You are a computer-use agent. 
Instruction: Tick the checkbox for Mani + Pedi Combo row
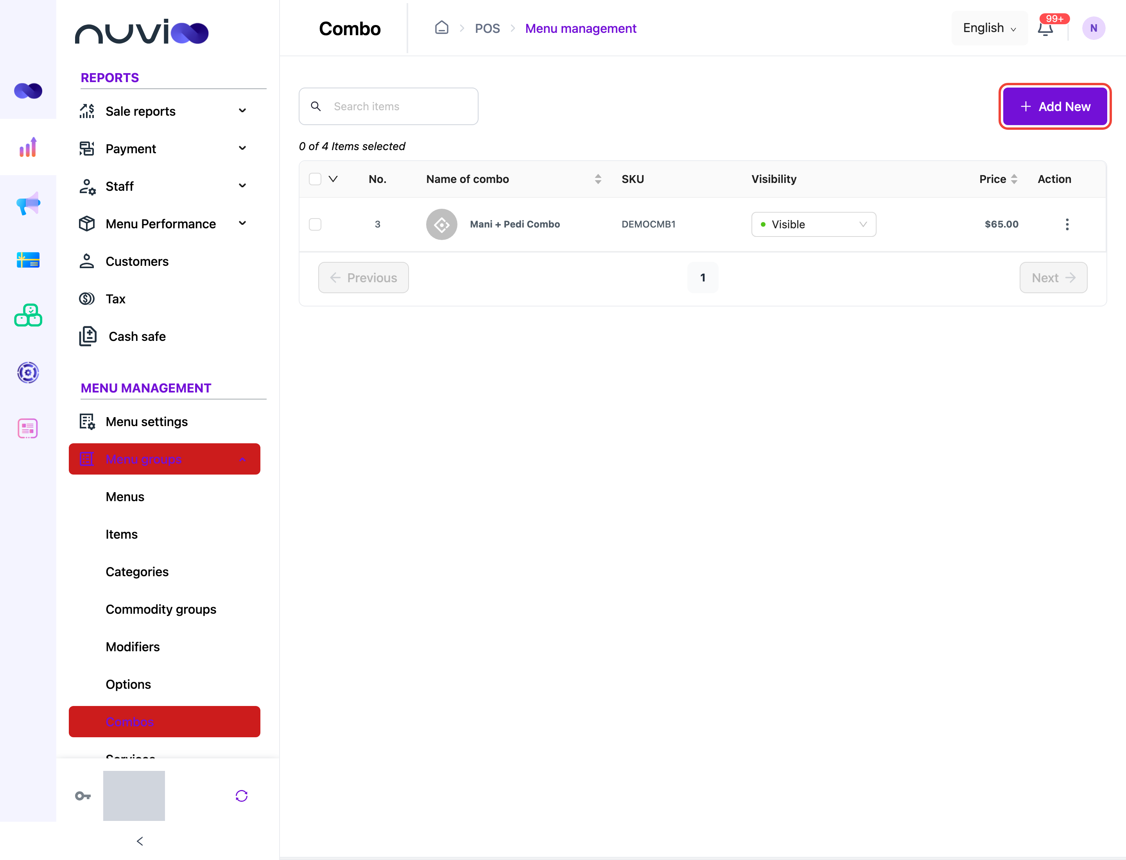[x=316, y=224]
